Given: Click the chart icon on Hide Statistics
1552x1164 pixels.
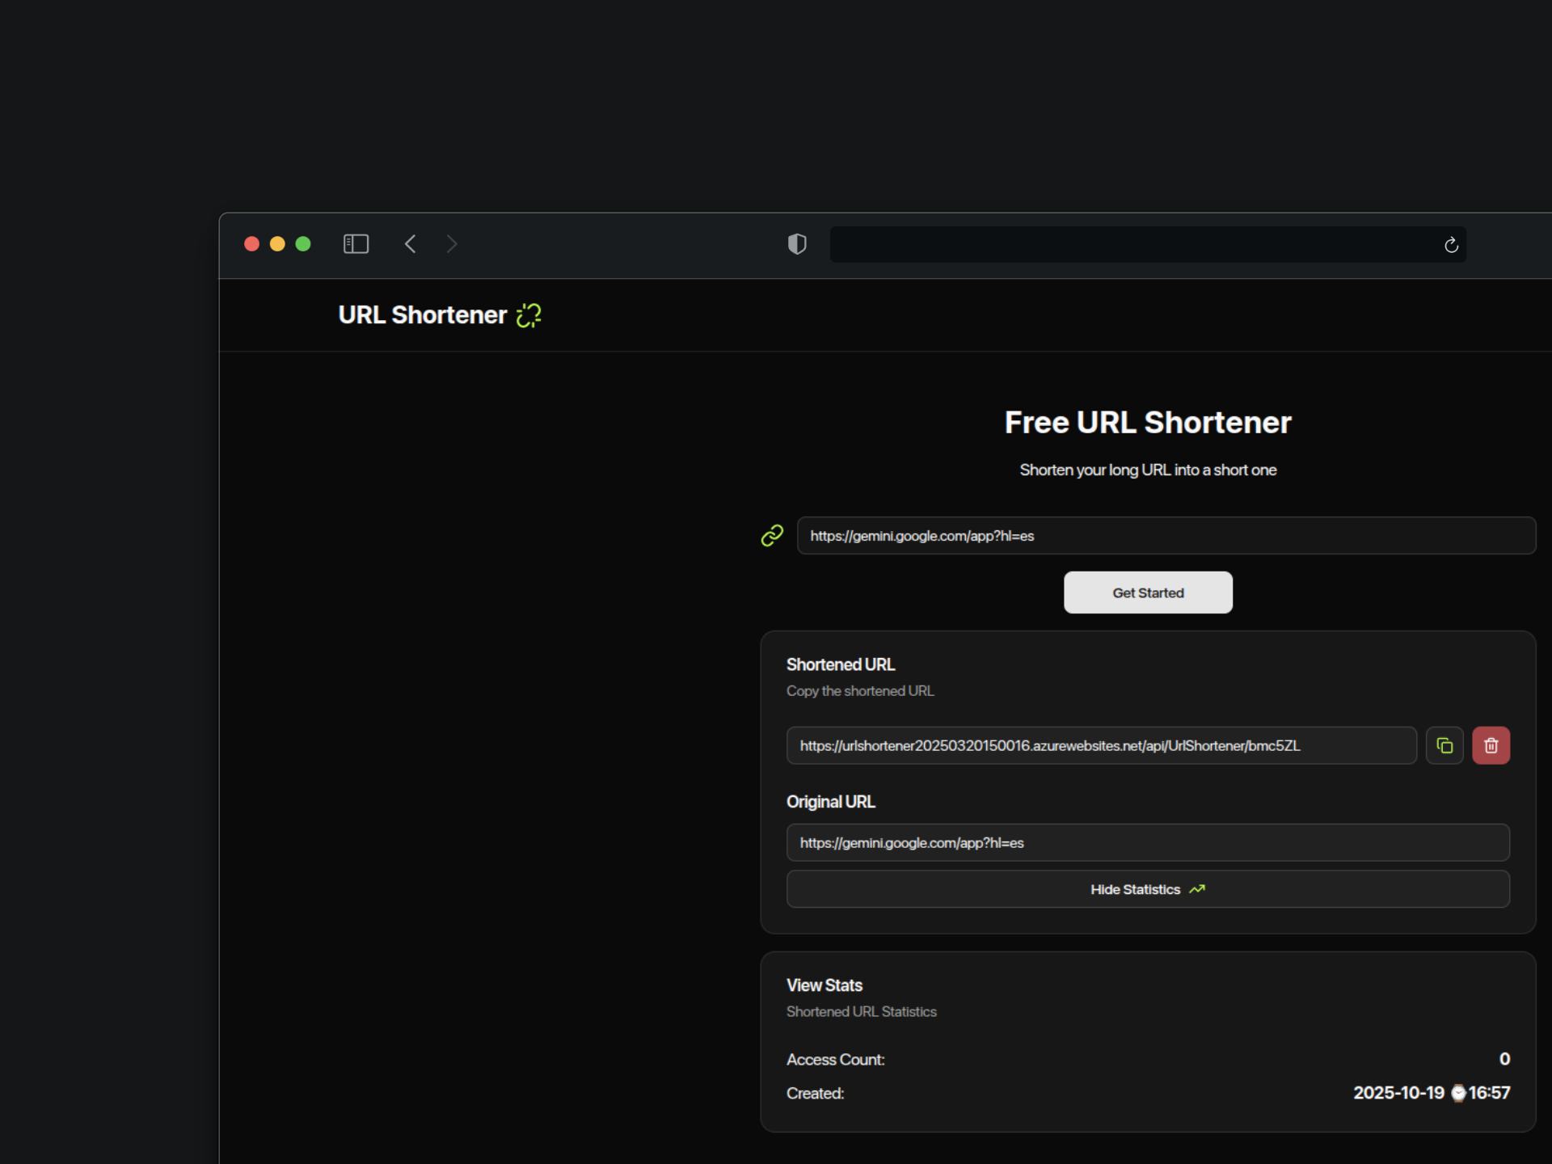Looking at the screenshot, I should coord(1196,889).
